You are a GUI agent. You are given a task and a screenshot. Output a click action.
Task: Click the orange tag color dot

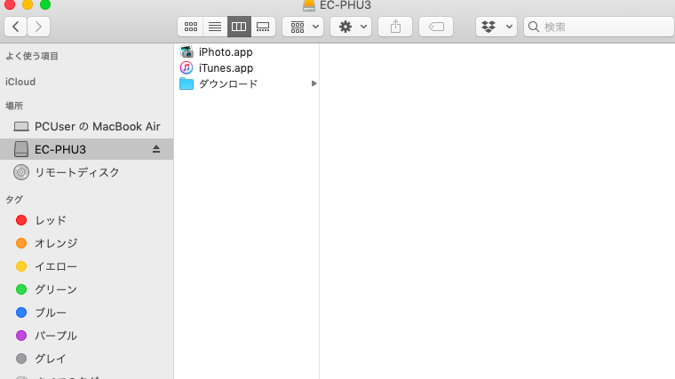[x=21, y=243]
